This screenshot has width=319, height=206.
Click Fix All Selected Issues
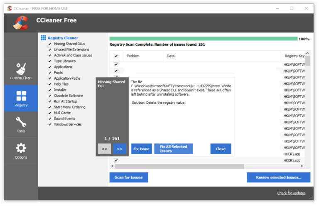173,149
